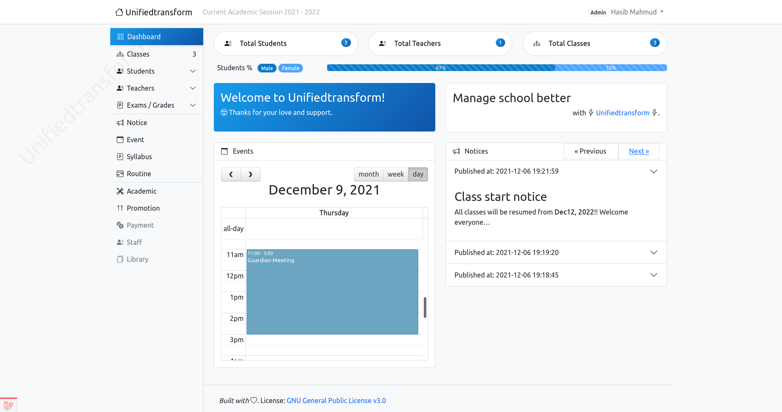Viewport: 782px width, 412px height.
Task: Click the Dashboard grid icon
Action: point(121,37)
